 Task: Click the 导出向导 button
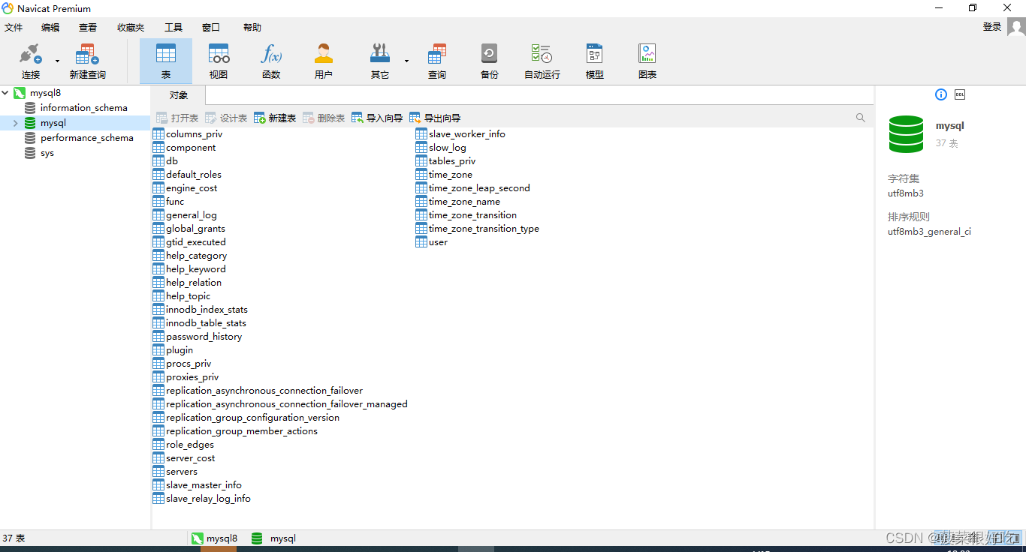tap(435, 118)
